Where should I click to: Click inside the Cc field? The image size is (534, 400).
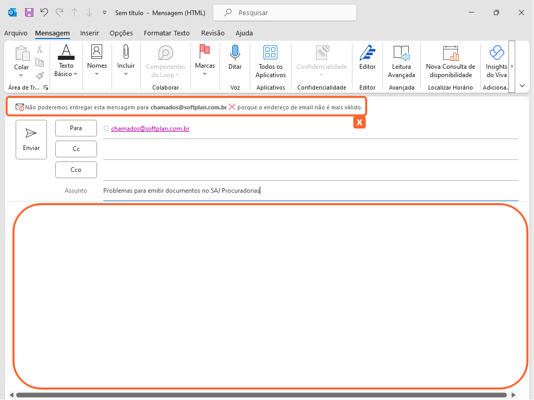pyautogui.click(x=311, y=149)
